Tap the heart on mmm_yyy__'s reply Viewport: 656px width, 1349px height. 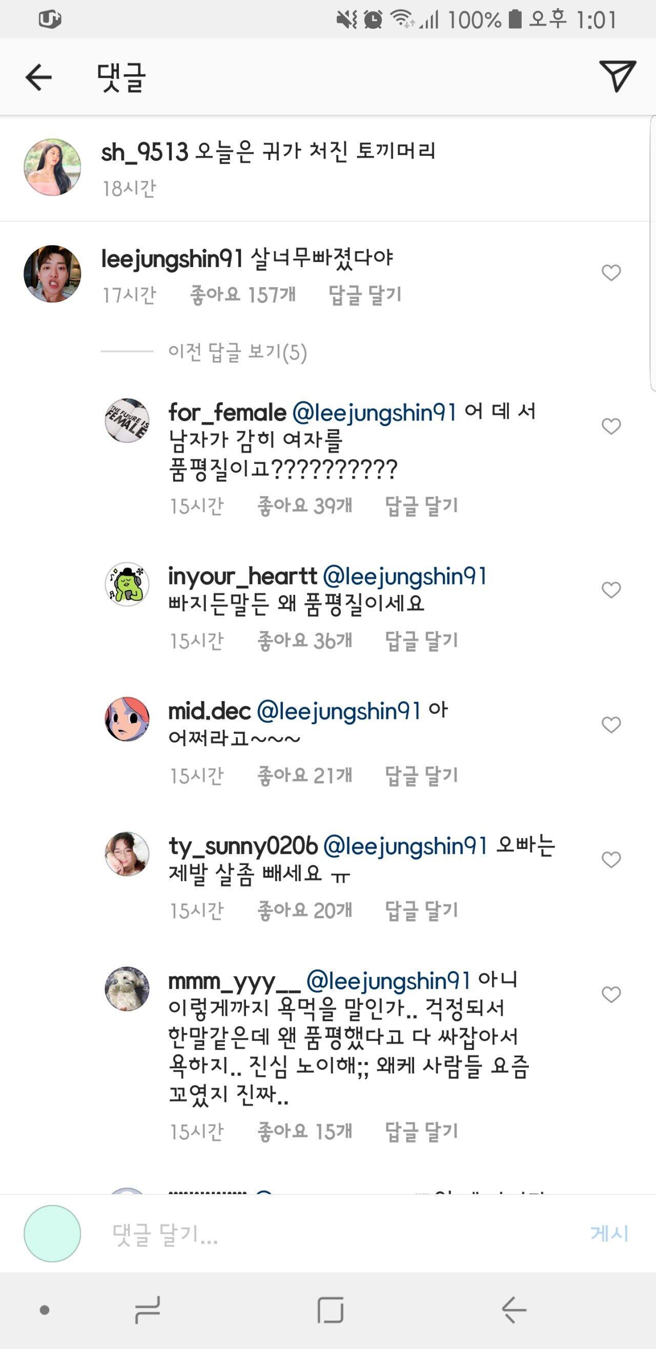click(x=610, y=995)
